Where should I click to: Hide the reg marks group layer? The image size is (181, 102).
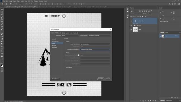(131, 25)
